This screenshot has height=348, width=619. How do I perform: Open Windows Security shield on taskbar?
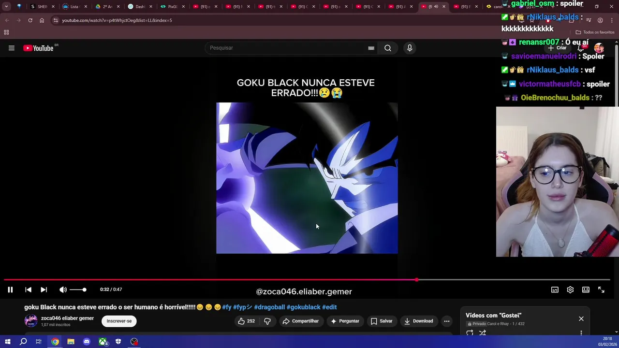coord(118,342)
